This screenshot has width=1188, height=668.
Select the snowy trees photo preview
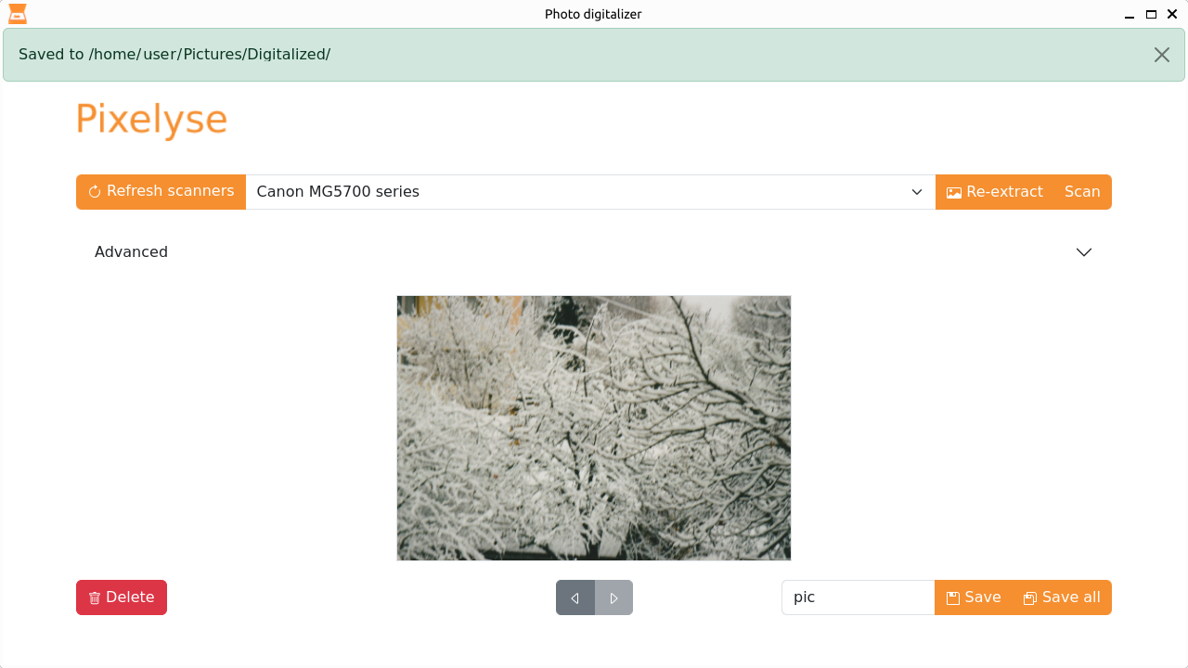[594, 428]
